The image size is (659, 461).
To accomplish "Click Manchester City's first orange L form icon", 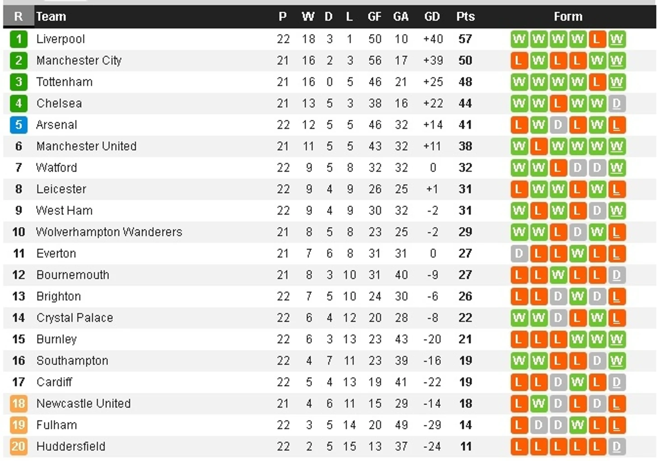I will 519,60.
